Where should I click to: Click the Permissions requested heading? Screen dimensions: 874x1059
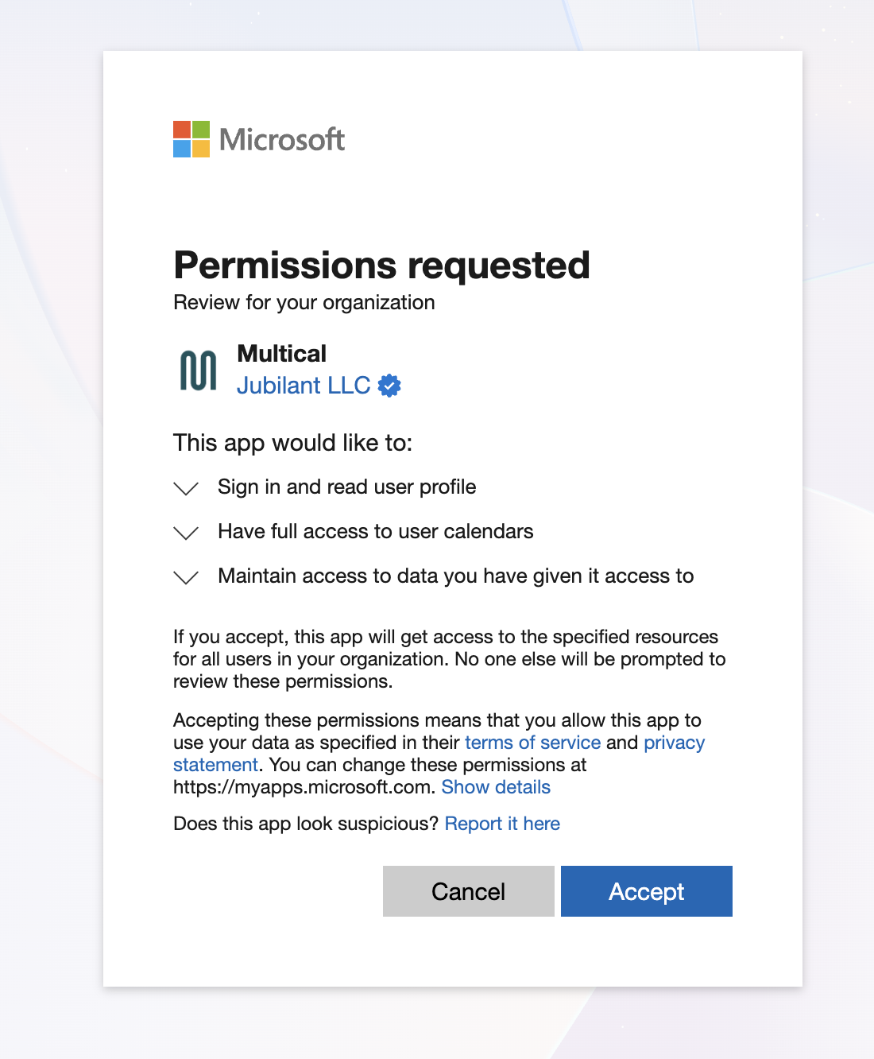click(x=381, y=266)
